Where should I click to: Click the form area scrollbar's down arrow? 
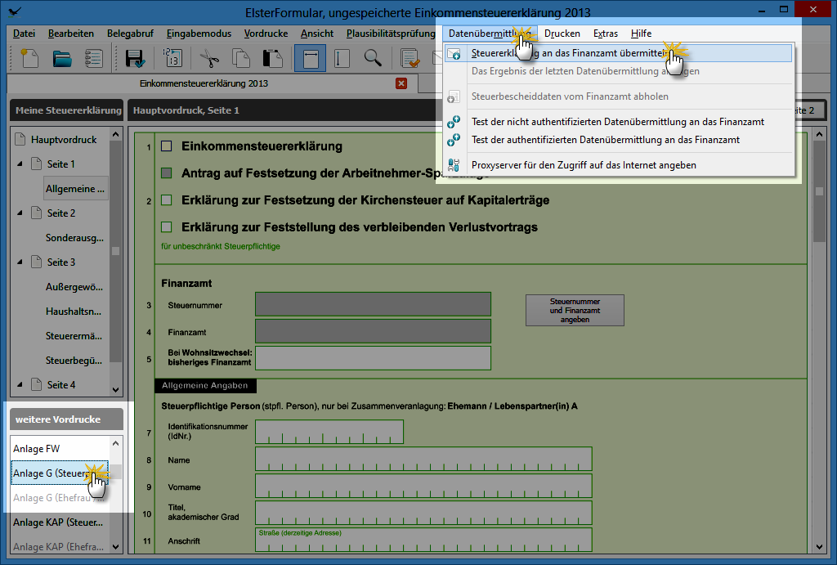point(819,546)
